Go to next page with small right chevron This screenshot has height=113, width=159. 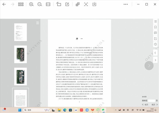tap(156, 60)
